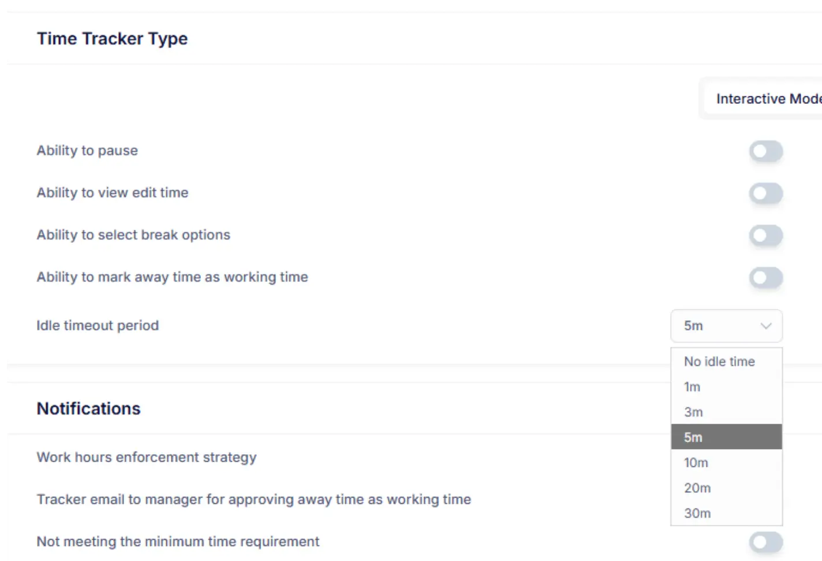Choose 30m idle timeout period

pos(697,513)
